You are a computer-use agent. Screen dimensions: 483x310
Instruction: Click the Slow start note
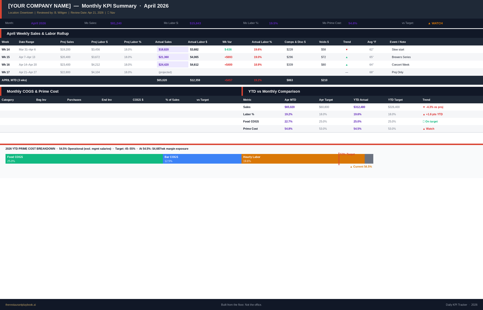(398, 50)
